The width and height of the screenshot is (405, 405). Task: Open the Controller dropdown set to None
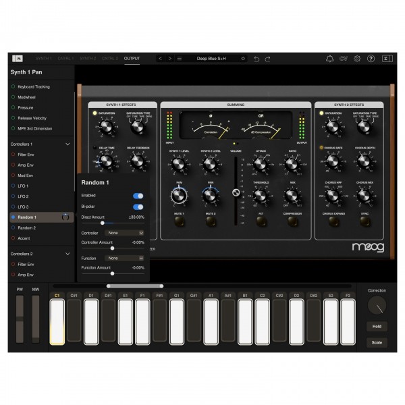tap(124, 233)
